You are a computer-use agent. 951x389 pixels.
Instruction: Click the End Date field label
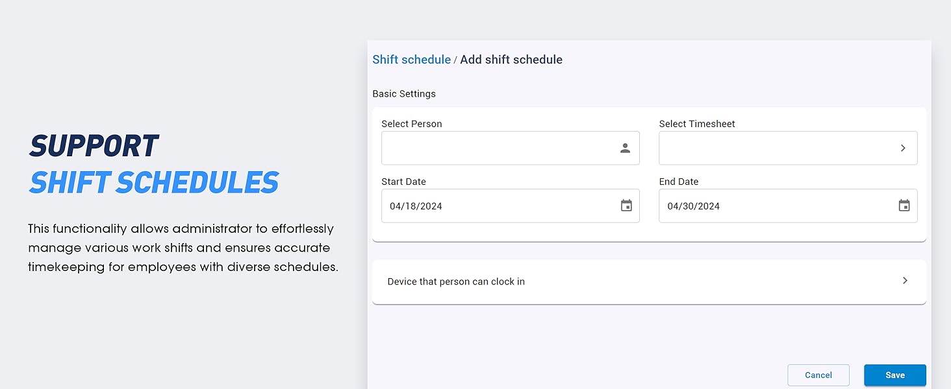pos(678,182)
